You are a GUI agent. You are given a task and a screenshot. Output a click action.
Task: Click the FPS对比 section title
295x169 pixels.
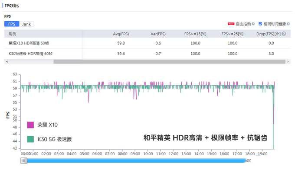pyautogui.click(x=11, y=6)
